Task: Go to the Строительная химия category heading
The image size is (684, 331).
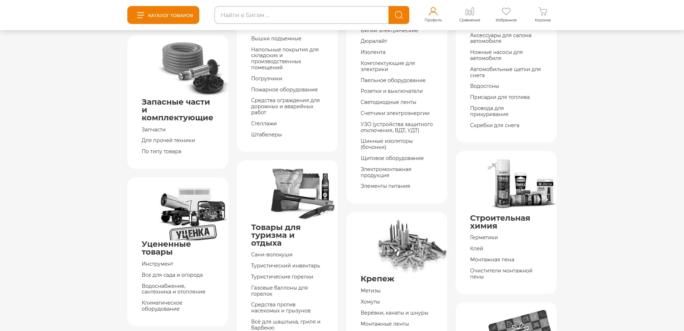Action: pyautogui.click(x=500, y=222)
